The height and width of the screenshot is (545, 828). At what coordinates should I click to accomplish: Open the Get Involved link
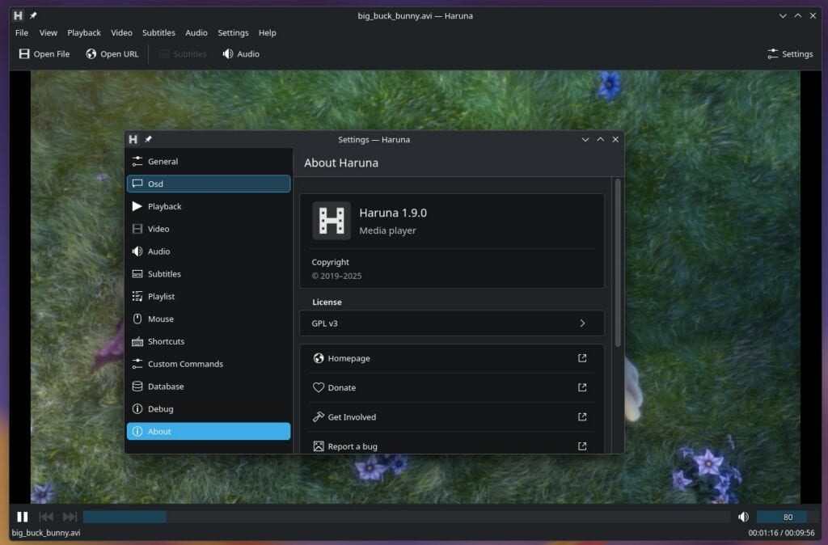(x=452, y=417)
